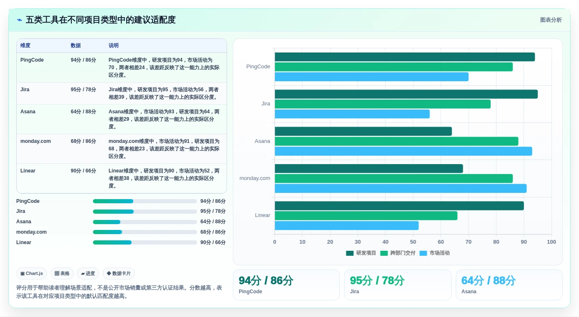Screen dimensions: 579x317
Task: Click the Asana progress bar
Action: 145,222
